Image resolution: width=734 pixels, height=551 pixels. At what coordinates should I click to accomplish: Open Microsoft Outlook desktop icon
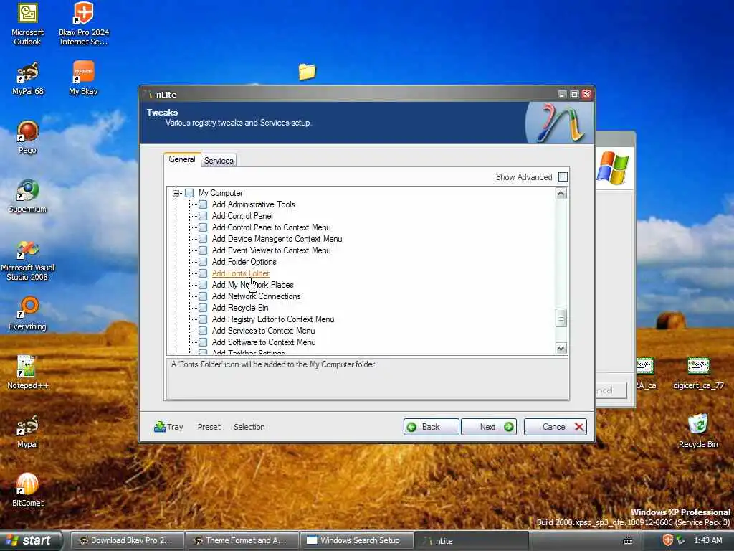pos(27,24)
